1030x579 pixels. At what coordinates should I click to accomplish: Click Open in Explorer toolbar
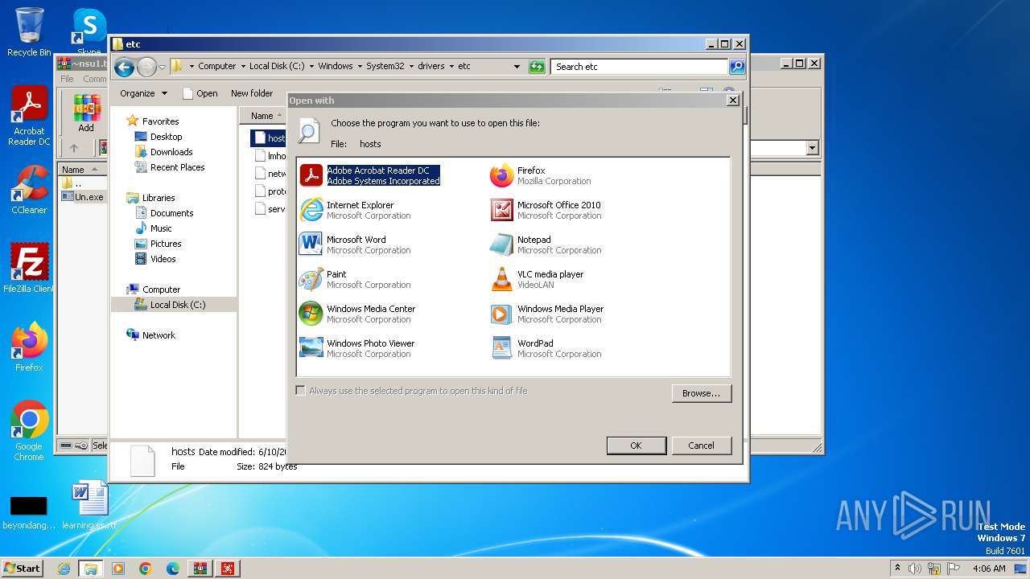pos(200,93)
